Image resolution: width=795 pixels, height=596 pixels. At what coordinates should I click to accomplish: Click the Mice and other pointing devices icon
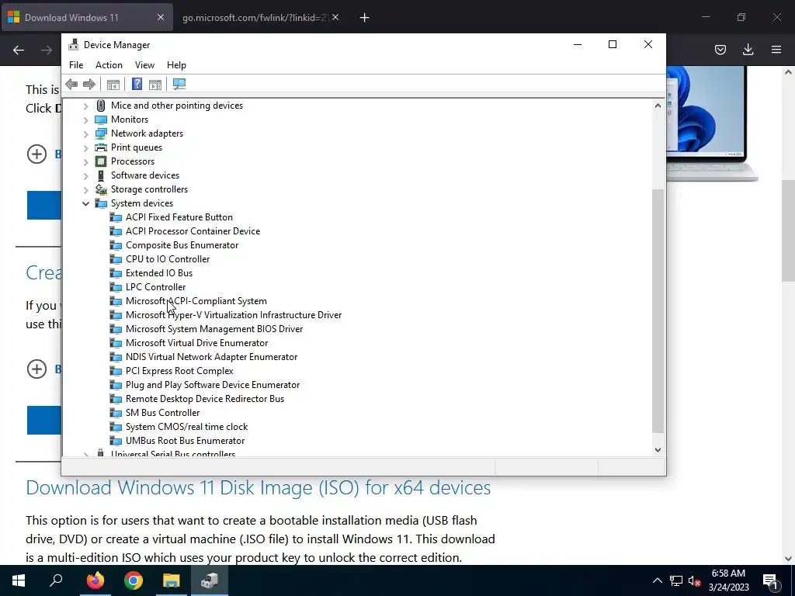101,106
